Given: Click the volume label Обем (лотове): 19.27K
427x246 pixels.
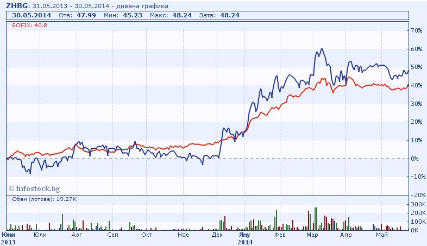Looking at the screenshot, I should (x=45, y=199).
